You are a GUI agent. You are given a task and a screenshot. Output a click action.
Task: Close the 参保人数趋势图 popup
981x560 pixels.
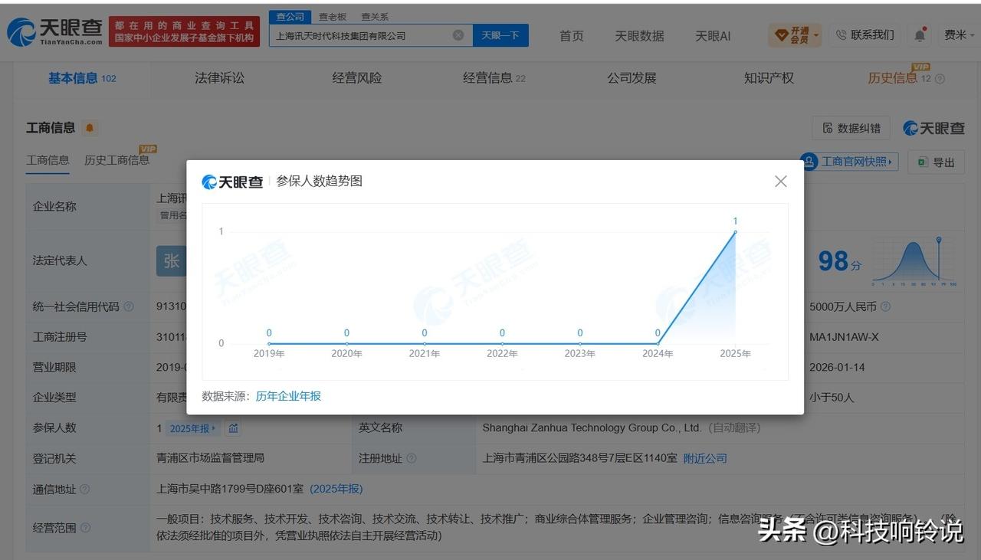(780, 182)
